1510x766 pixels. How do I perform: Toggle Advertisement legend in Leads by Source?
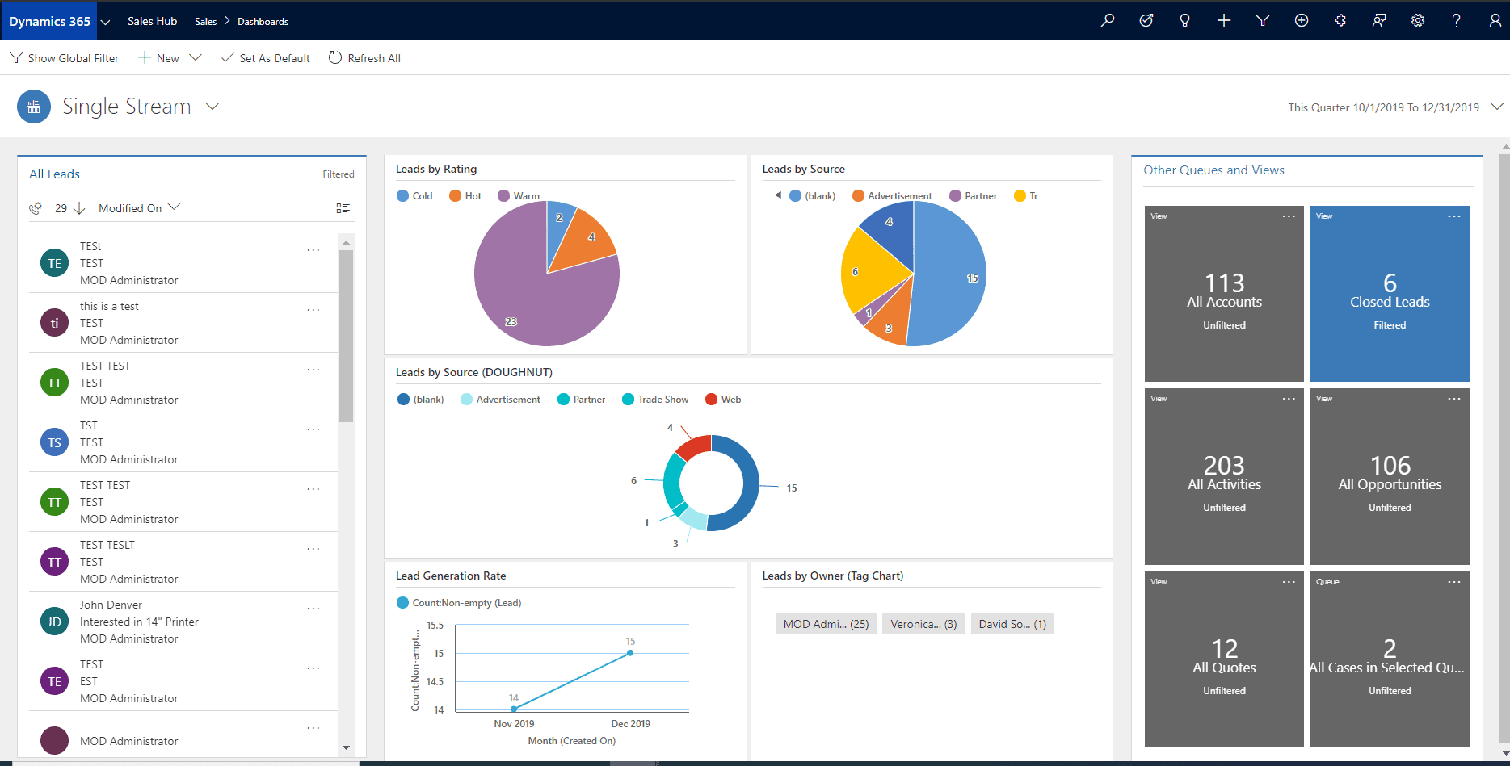tap(892, 196)
